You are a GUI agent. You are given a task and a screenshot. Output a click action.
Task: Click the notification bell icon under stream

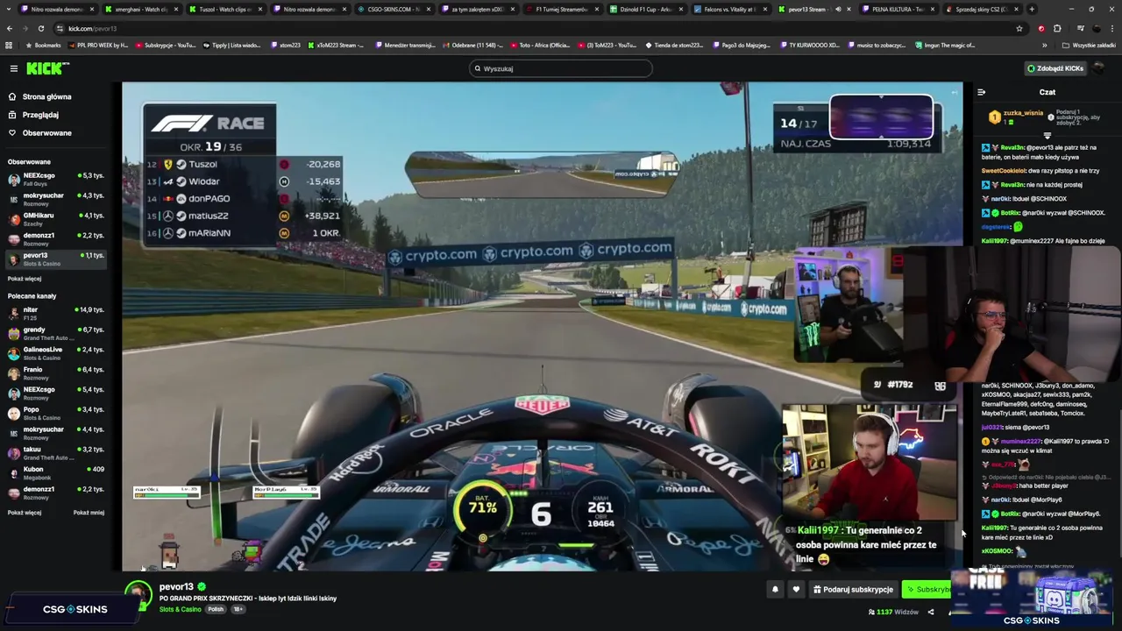(x=775, y=590)
